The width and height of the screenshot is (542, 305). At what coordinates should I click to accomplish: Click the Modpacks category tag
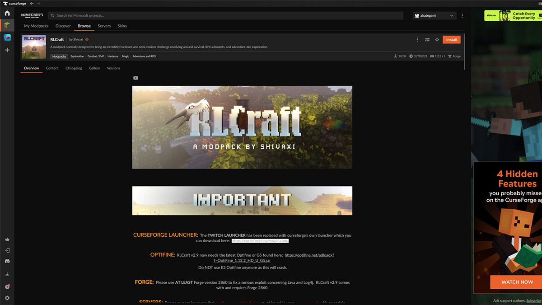(x=59, y=56)
